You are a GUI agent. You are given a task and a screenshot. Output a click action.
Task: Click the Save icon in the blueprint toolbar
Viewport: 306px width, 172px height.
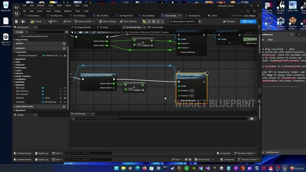pos(16,21)
